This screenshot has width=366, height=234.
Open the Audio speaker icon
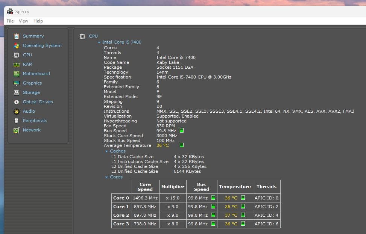point(16,112)
